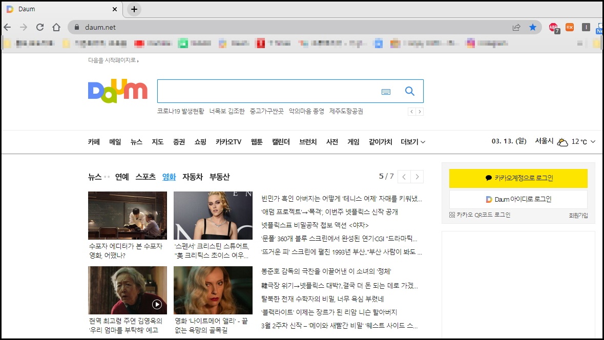Click 카카오 QR코드 로그인 link
Viewport: 604px width, 340px height.
click(480, 215)
